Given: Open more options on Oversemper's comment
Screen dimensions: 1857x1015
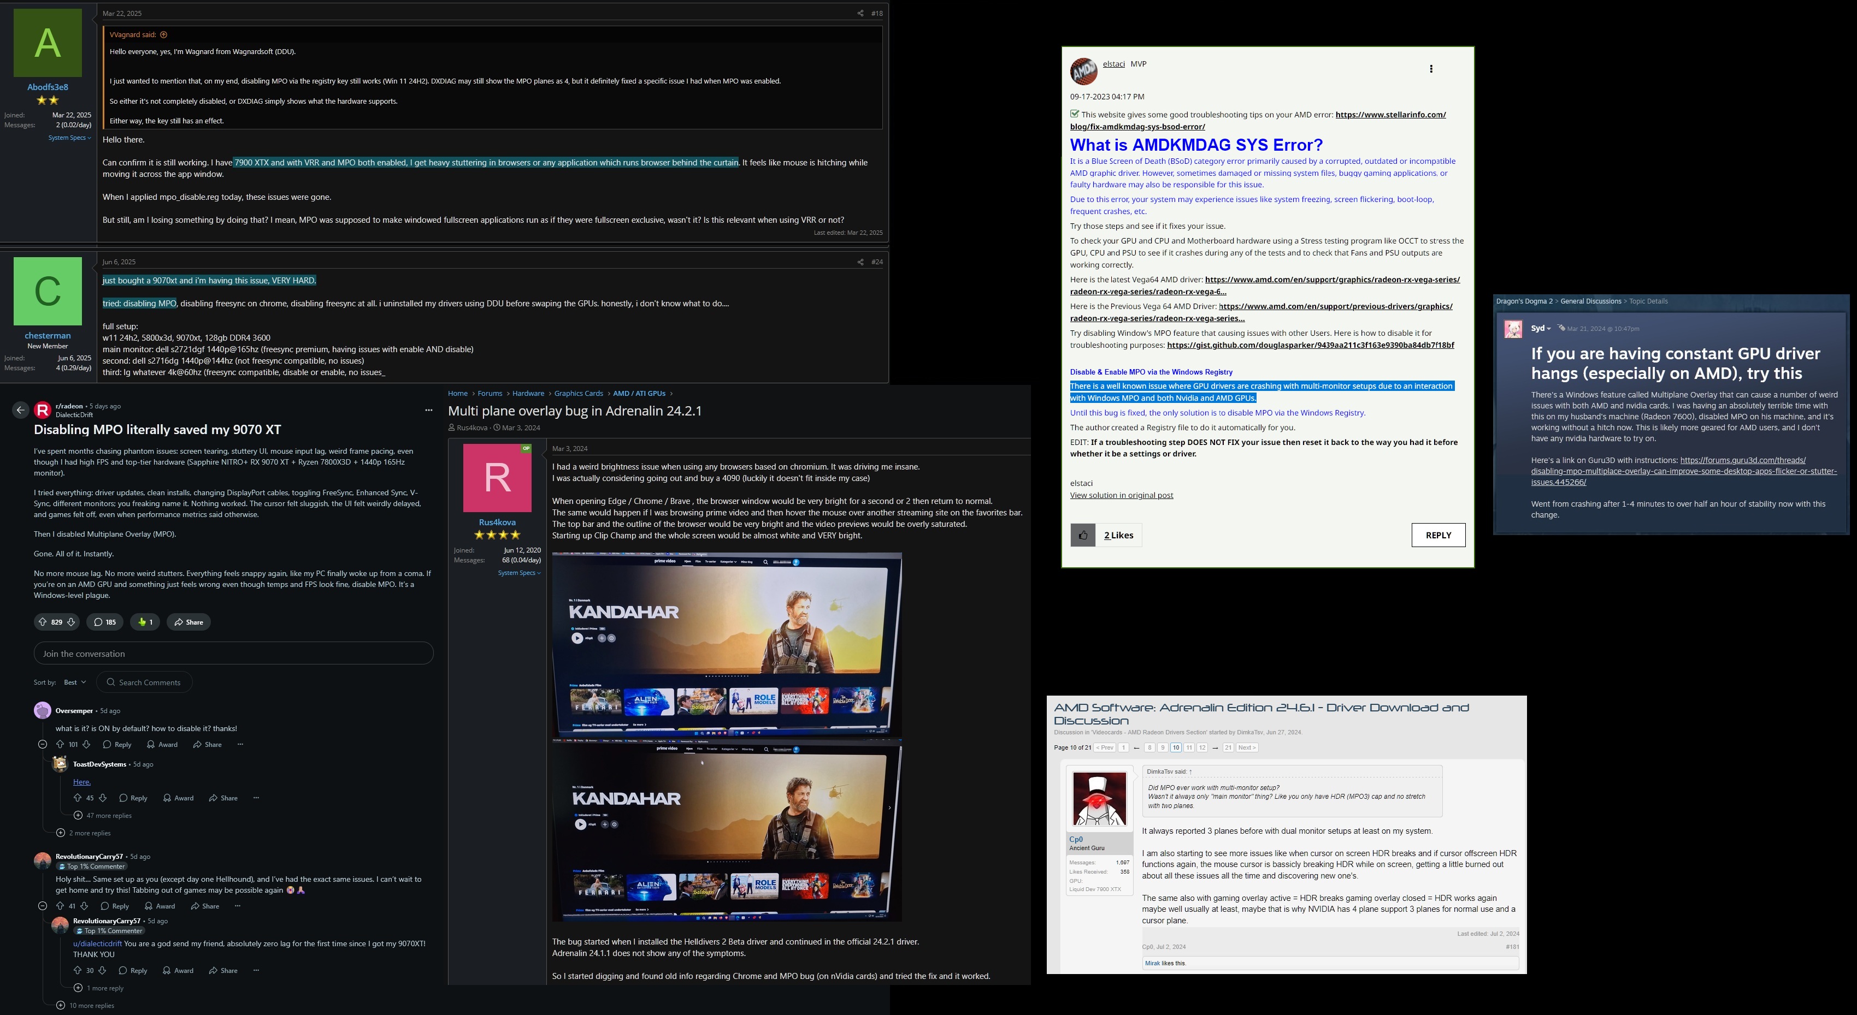Looking at the screenshot, I should [240, 744].
